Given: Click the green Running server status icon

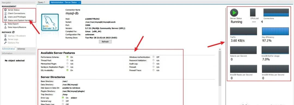Looking at the screenshot, I should 234,13.
